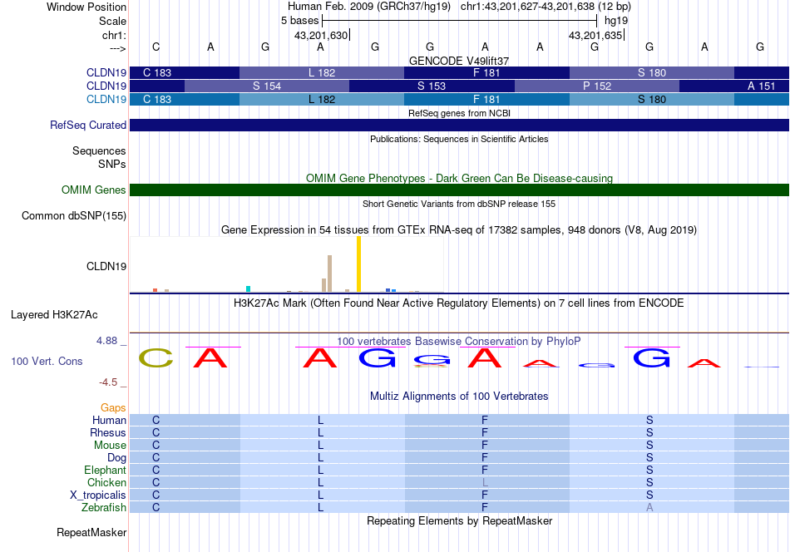This screenshot has width=790, height=552.
Task: Select the S 154 codon in second transcript
Action: tap(267, 86)
